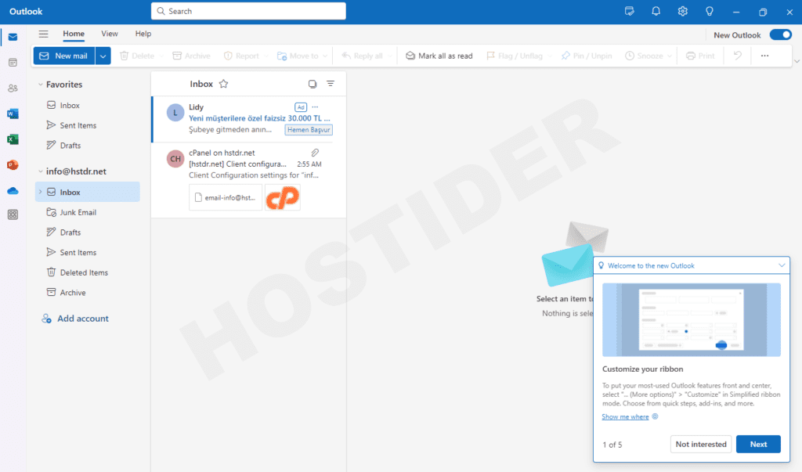Toggle the hamburger navigation pane button

[x=43, y=34]
